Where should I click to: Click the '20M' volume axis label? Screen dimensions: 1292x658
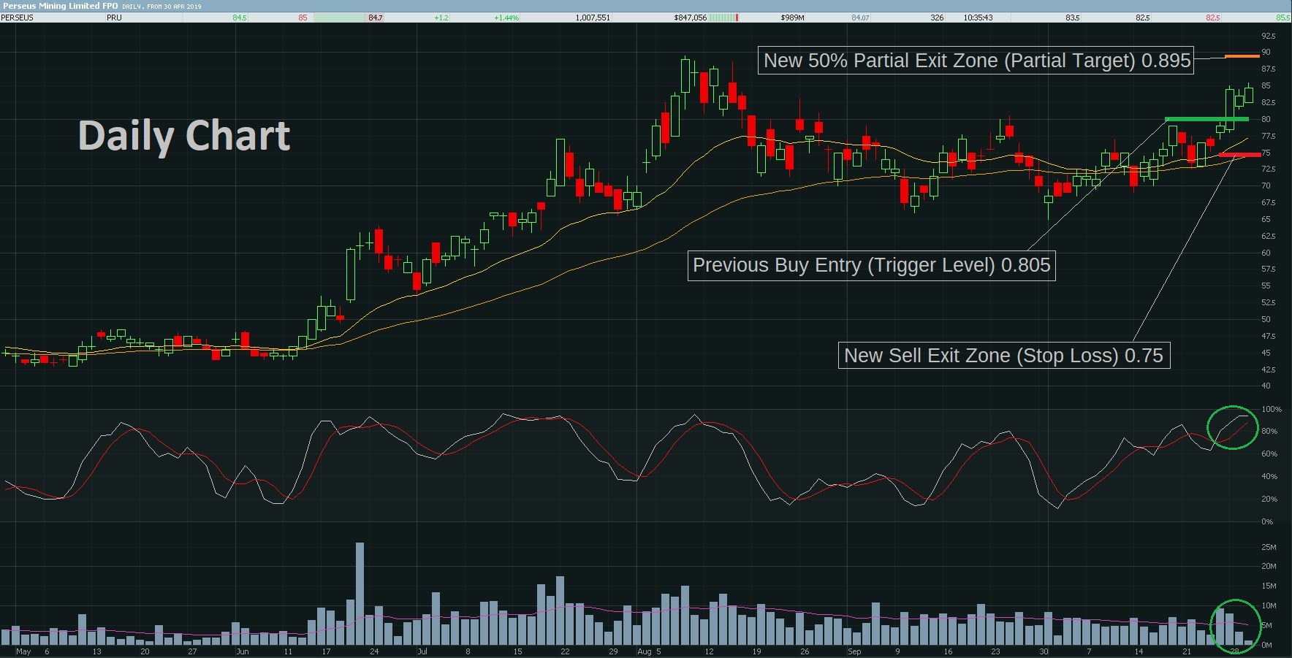tap(1269, 567)
